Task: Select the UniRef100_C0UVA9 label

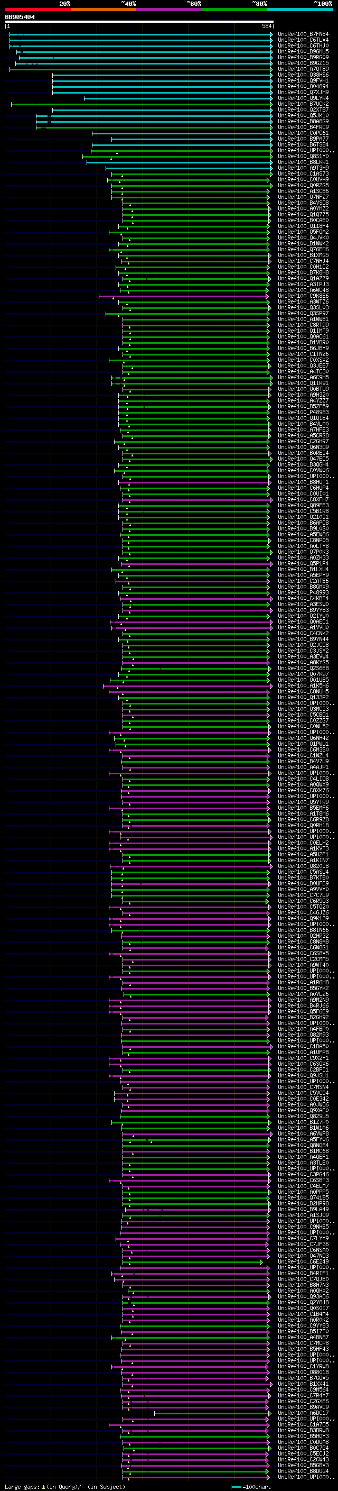Action: (303, 179)
